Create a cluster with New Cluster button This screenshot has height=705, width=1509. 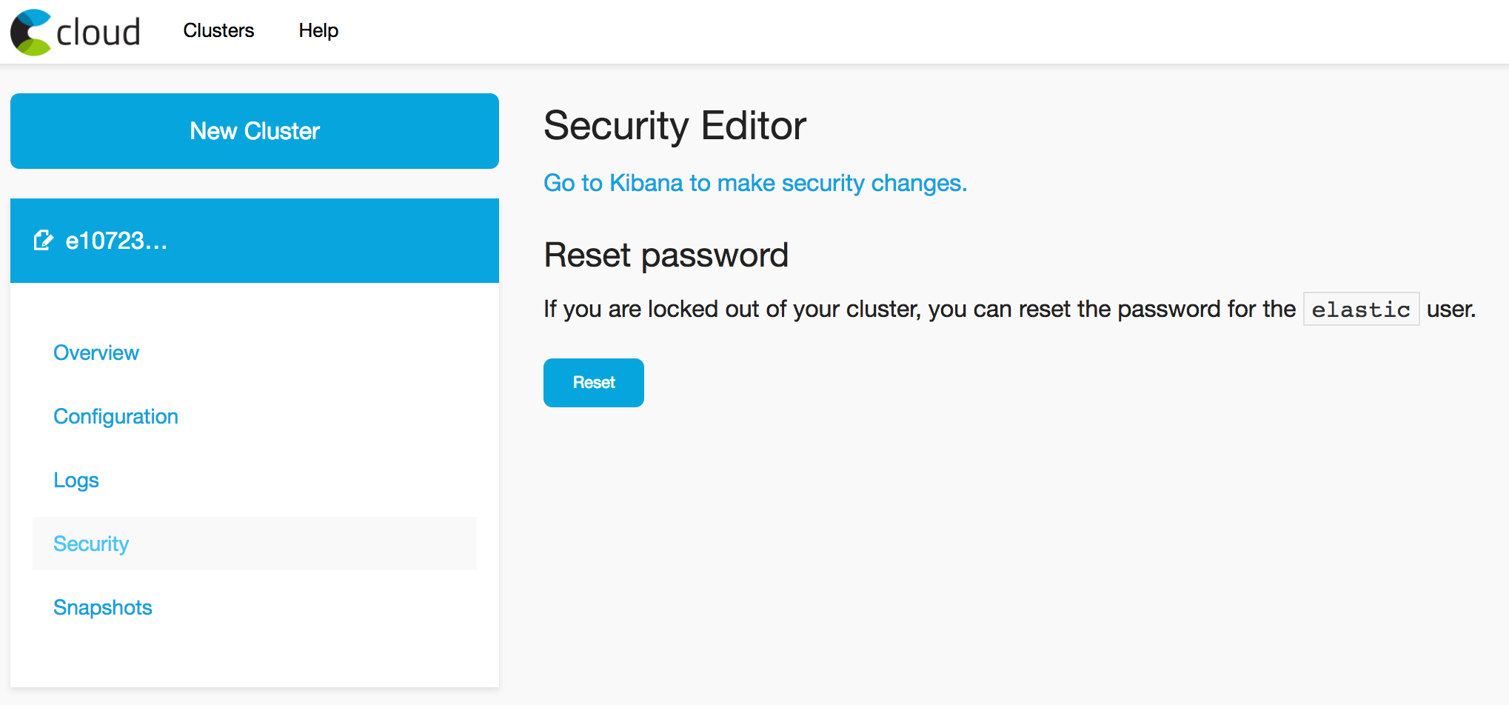(x=255, y=131)
